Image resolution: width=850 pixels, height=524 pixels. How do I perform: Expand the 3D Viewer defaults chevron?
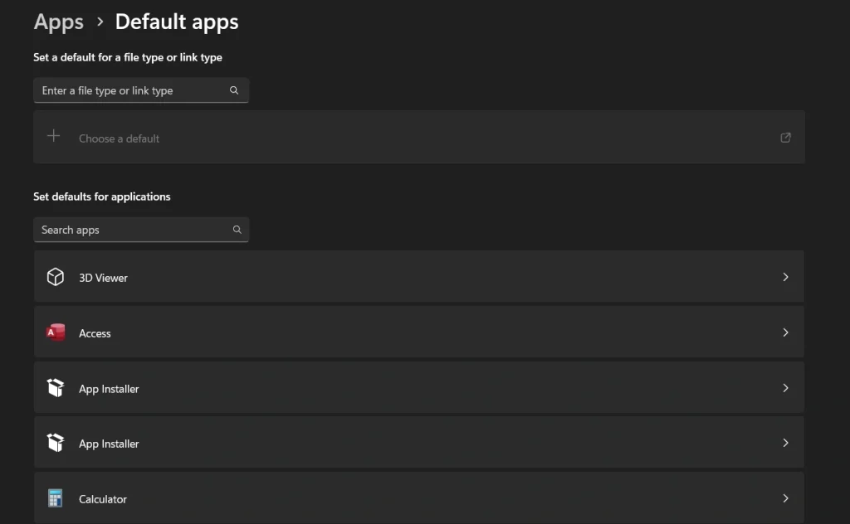[785, 276]
